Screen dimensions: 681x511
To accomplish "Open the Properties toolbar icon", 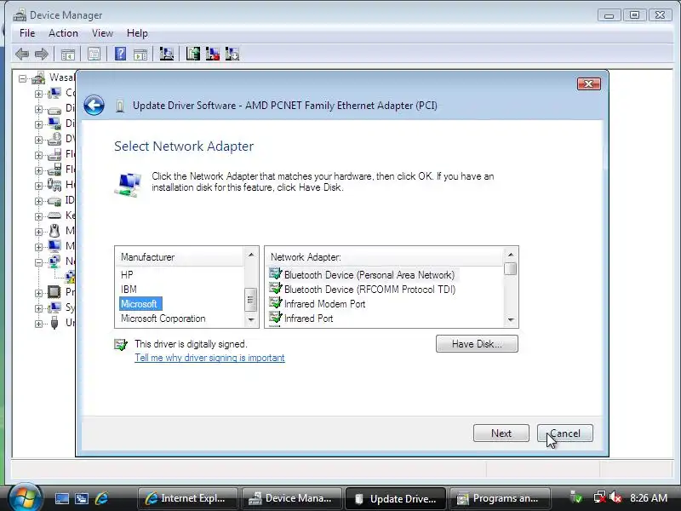I will click(94, 55).
